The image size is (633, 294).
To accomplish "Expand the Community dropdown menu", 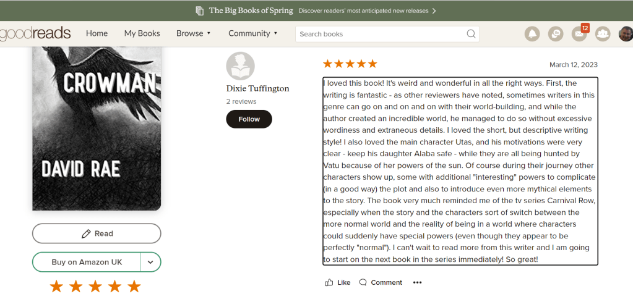I will pos(253,33).
